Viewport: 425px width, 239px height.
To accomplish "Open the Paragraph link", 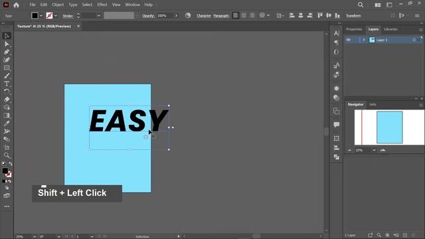I will (x=221, y=16).
